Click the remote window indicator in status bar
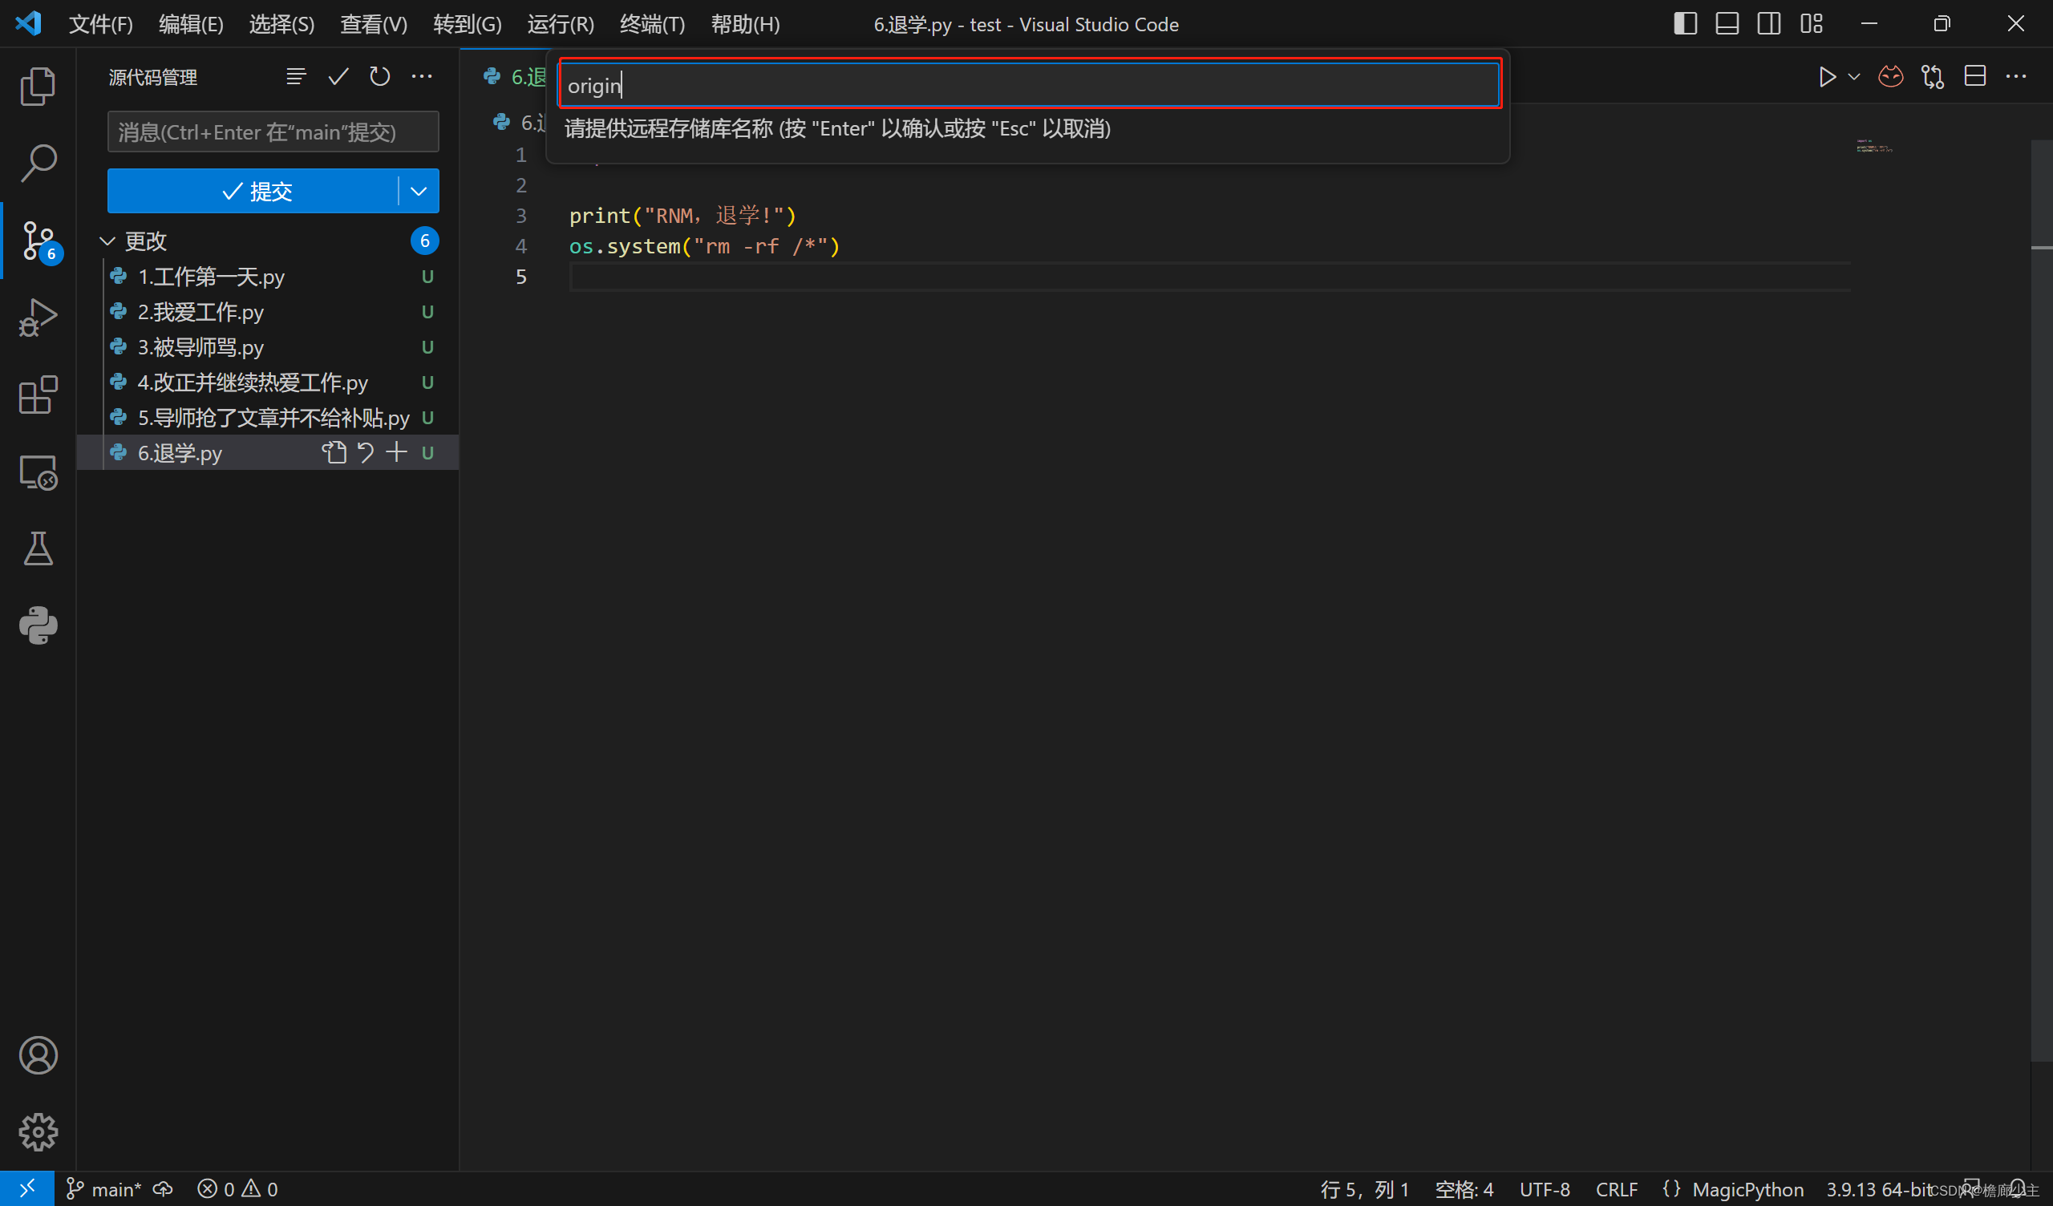The height and width of the screenshot is (1206, 2053). point(27,1189)
